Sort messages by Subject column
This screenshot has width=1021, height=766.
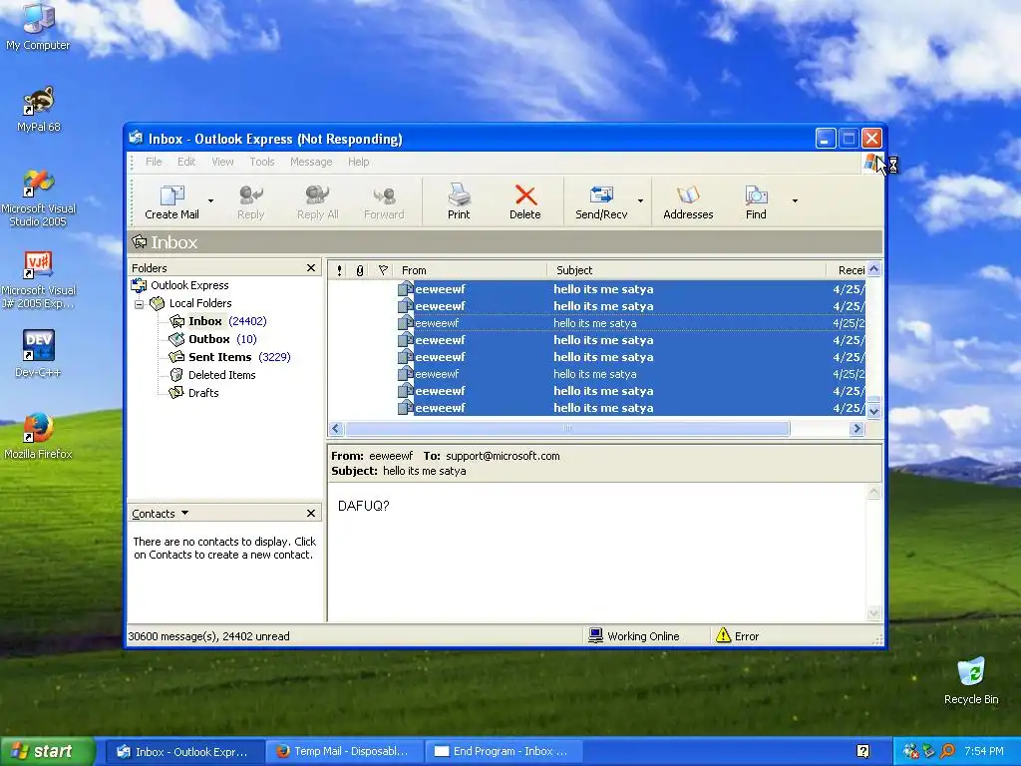pyautogui.click(x=687, y=270)
